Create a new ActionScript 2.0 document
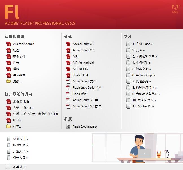The height and width of the screenshot is (170, 183). coord(83,50)
